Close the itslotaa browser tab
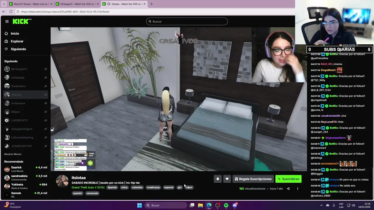 tap(144, 4)
